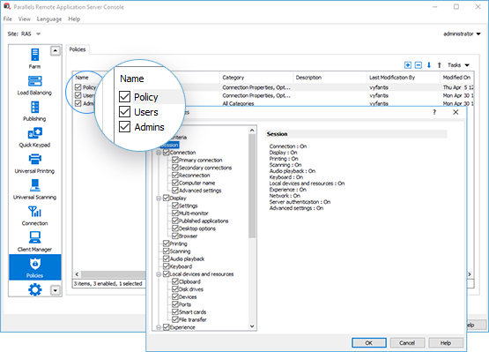Toggle the Multi-monitor checkbox

click(x=175, y=213)
